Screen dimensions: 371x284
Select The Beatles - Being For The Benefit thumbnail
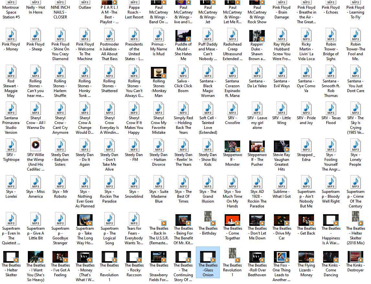[x=183, y=220]
